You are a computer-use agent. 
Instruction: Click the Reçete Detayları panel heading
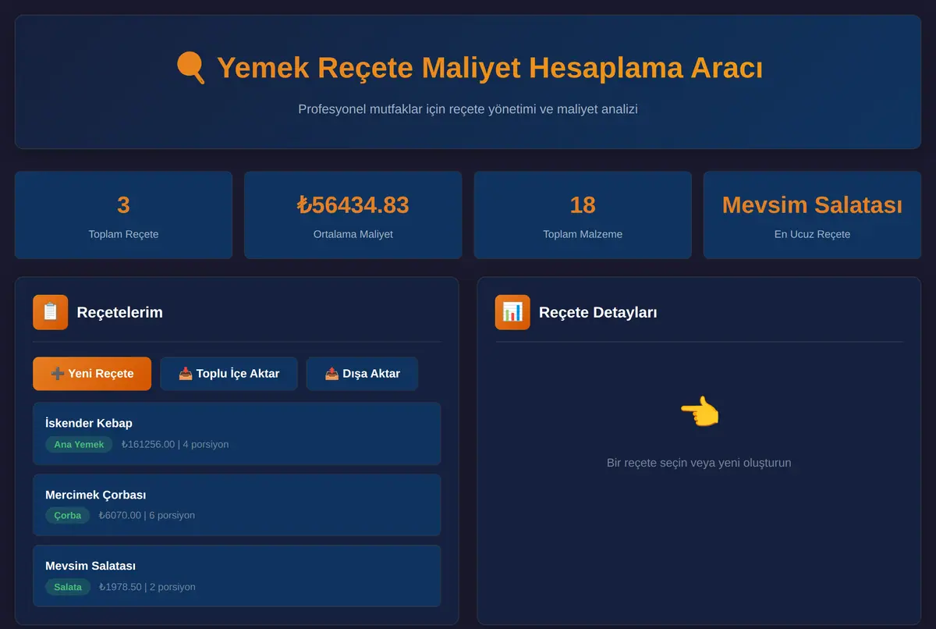click(598, 313)
